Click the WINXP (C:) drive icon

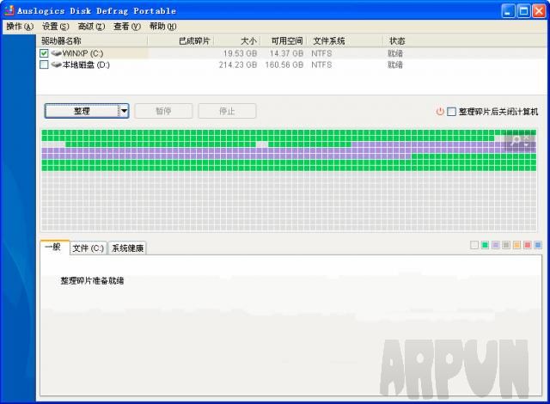(56, 53)
